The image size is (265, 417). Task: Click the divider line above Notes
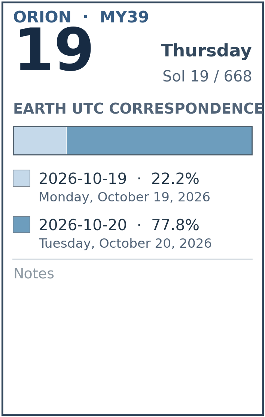coord(132,259)
